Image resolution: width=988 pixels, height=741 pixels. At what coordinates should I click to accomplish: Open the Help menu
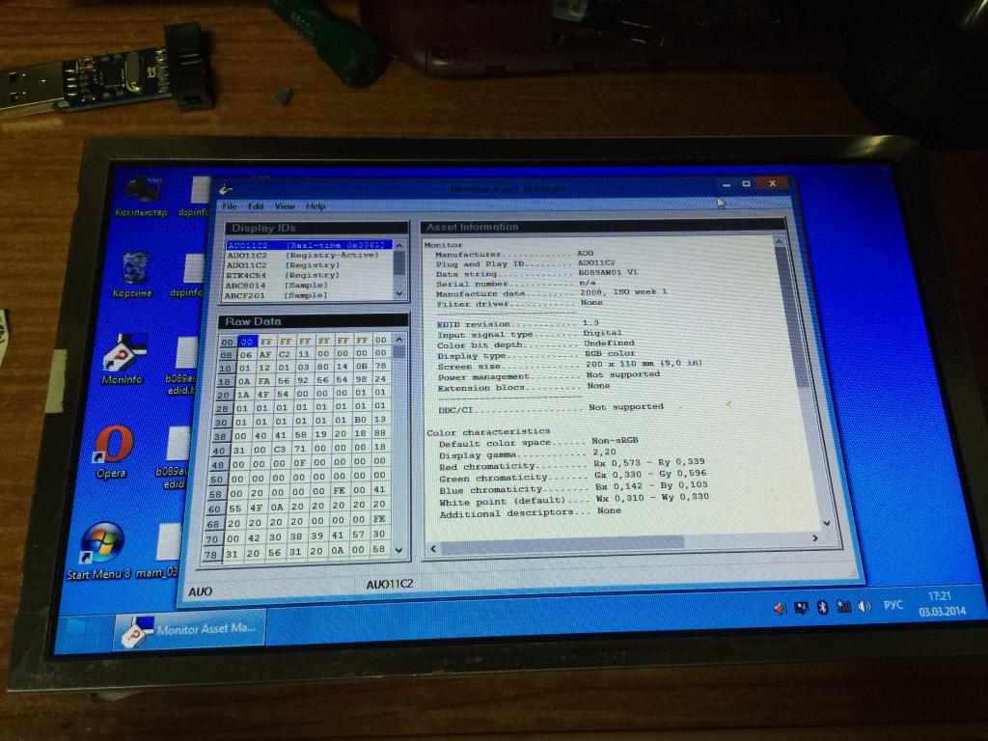(316, 206)
